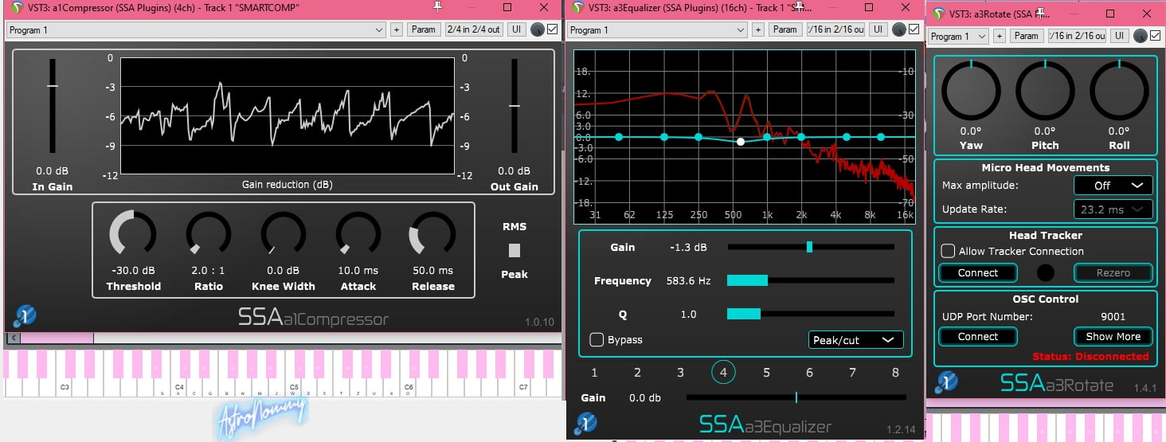Click the Roll rotation knob
Image resolution: width=1166 pixels, height=442 pixels.
click(1118, 90)
